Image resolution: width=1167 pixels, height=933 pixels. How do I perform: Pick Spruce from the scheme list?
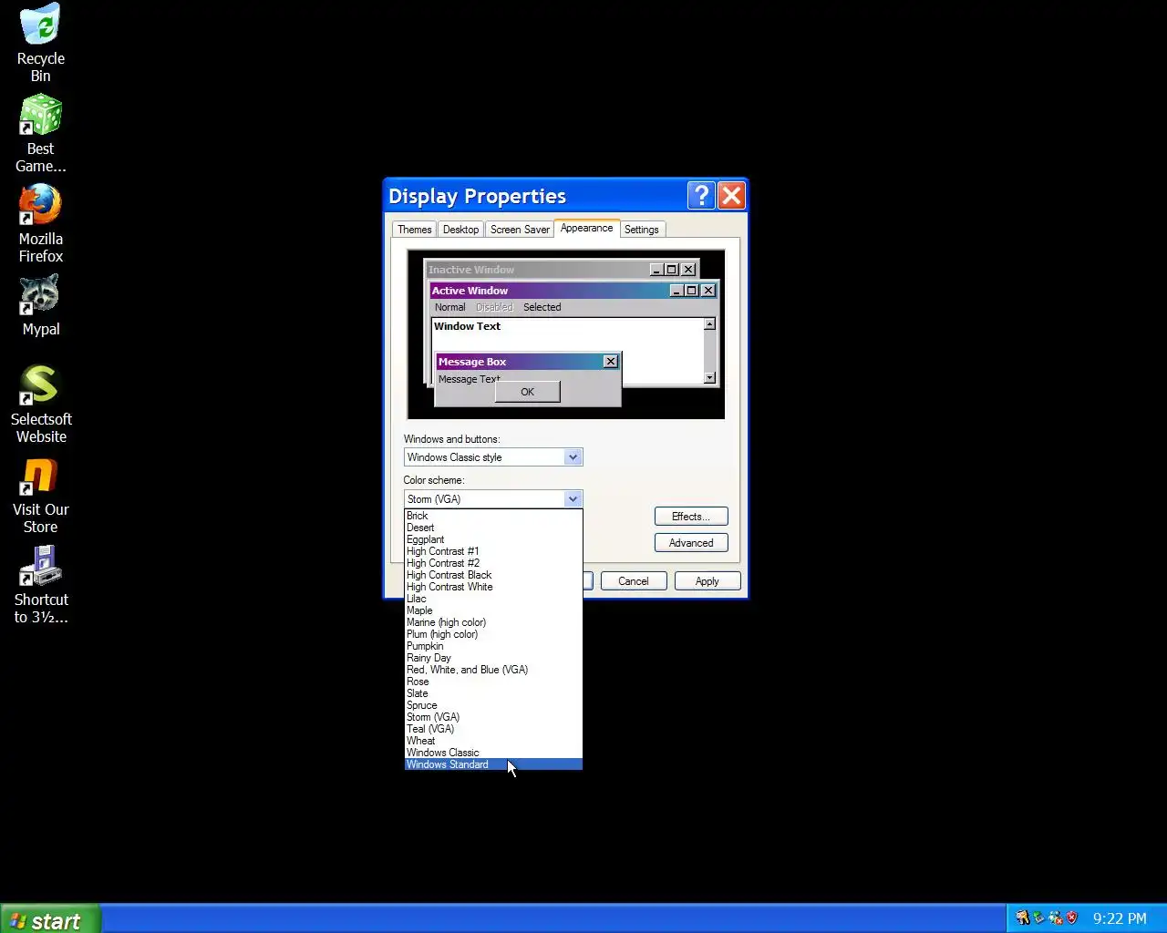point(493,705)
